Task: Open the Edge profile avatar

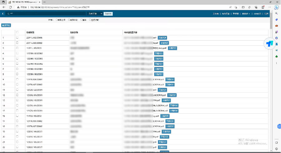Action: [x=263, y=7]
